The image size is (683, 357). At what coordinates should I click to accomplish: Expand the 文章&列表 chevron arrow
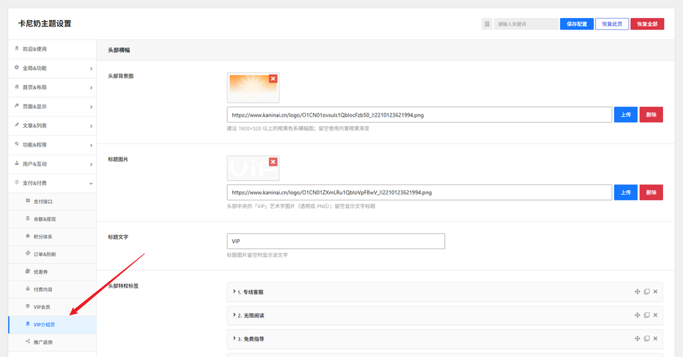click(x=91, y=126)
